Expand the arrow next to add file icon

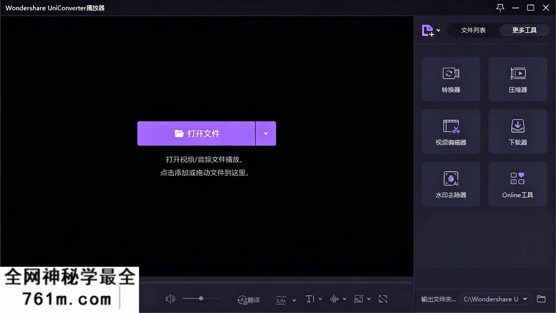click(438, 31)
